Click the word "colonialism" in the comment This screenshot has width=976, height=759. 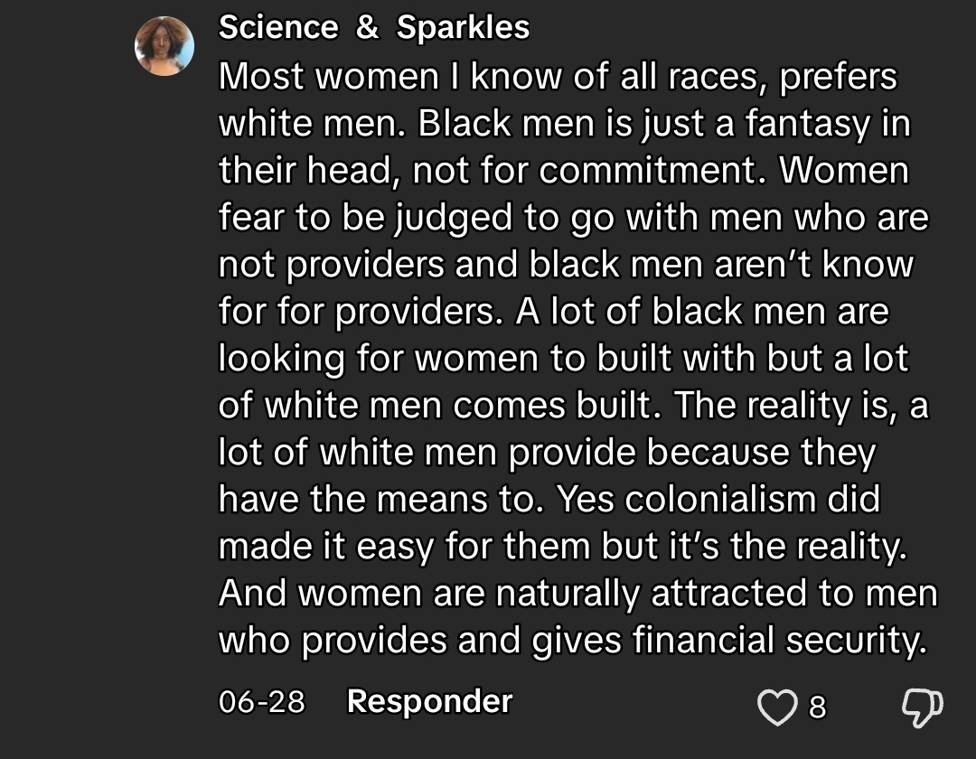click(x=720, y=499)
